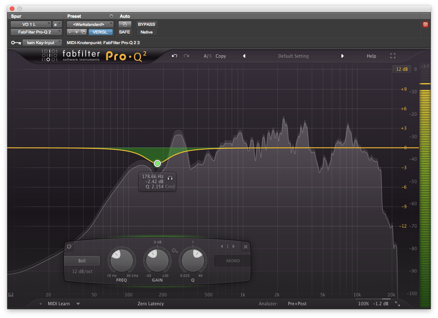Open the 12 dB display range selector
The width and height of the screenshot is (438, 318).
(402, 69)
